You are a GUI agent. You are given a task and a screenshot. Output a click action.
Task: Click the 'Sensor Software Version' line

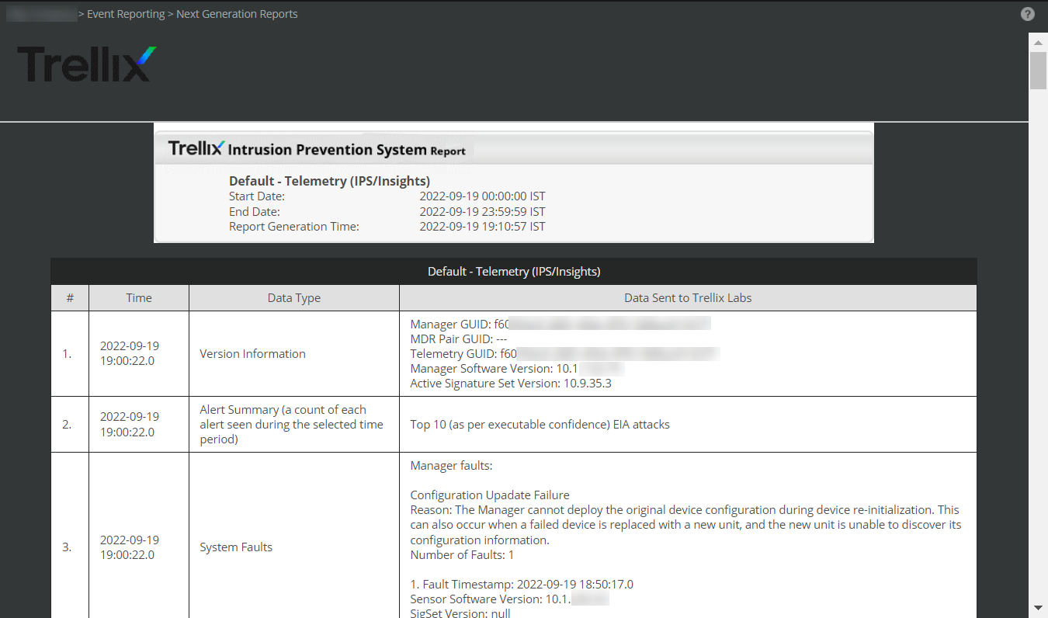coord(509,599)
